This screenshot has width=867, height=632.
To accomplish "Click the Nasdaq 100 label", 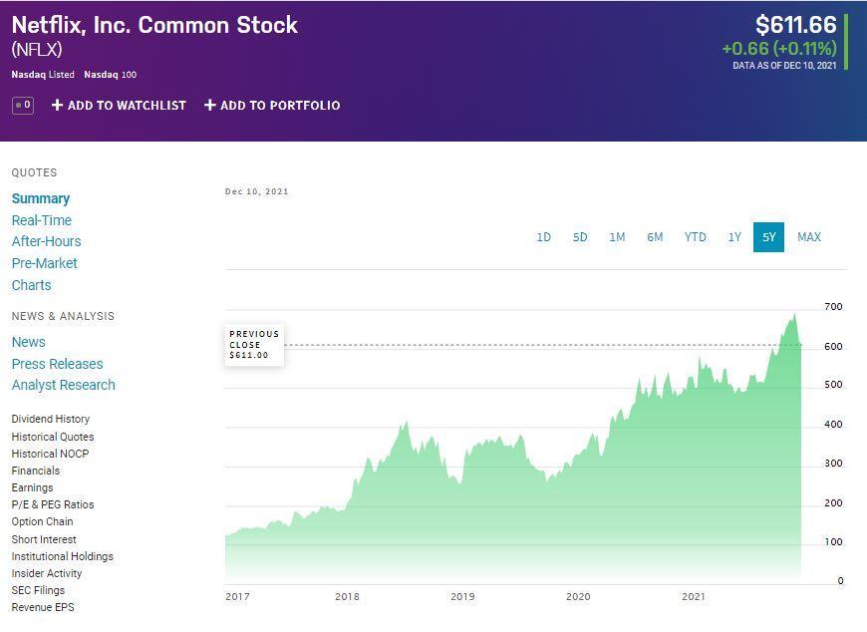I will 110,75.
